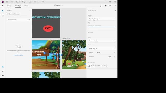
Task: Minimize the Adobe XD window
Action: 105,2
